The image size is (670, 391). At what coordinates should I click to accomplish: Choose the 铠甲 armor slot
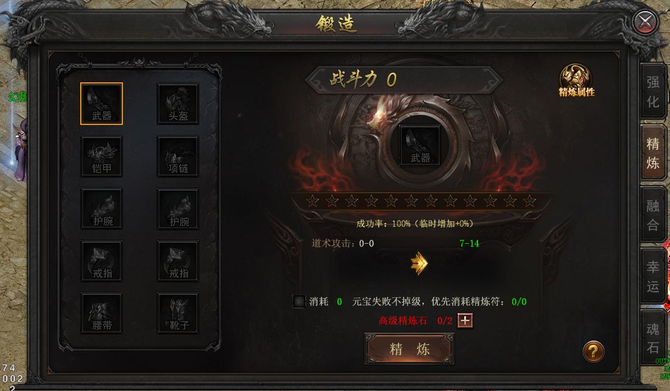[102, 156]
